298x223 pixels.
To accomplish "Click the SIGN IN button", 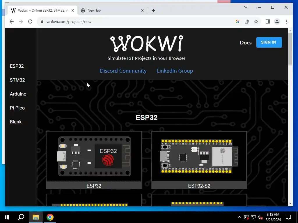I will (269, 42).
